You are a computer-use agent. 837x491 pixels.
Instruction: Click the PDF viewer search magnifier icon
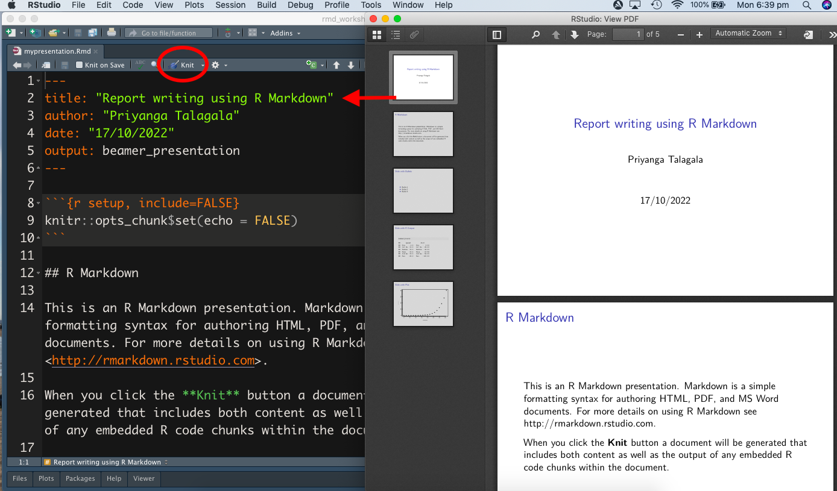click(x=535, y=35)
